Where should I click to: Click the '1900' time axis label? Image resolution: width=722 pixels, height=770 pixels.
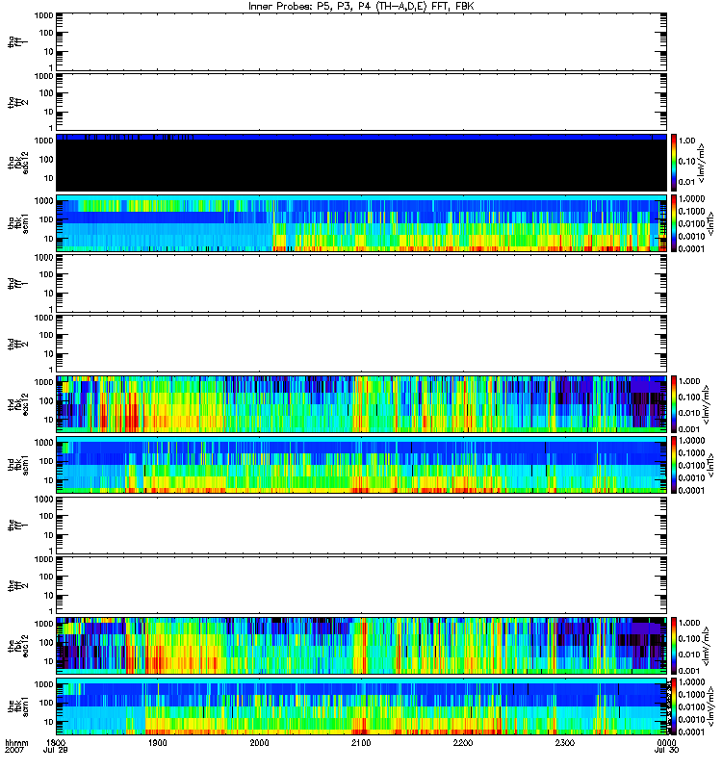tap(158, 742)
